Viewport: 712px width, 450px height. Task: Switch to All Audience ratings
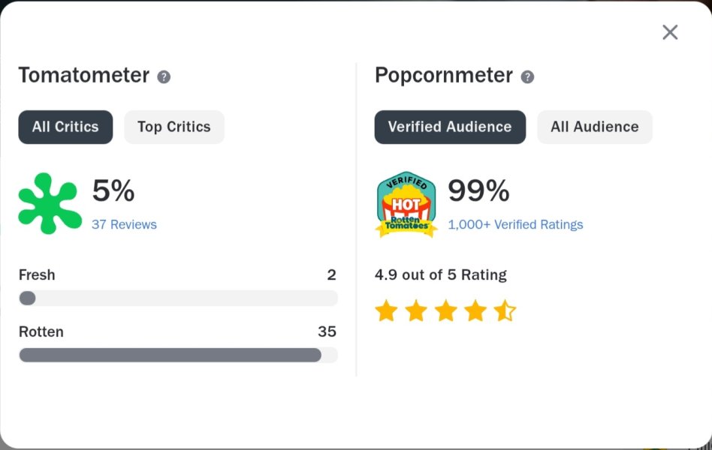point(594,127)
